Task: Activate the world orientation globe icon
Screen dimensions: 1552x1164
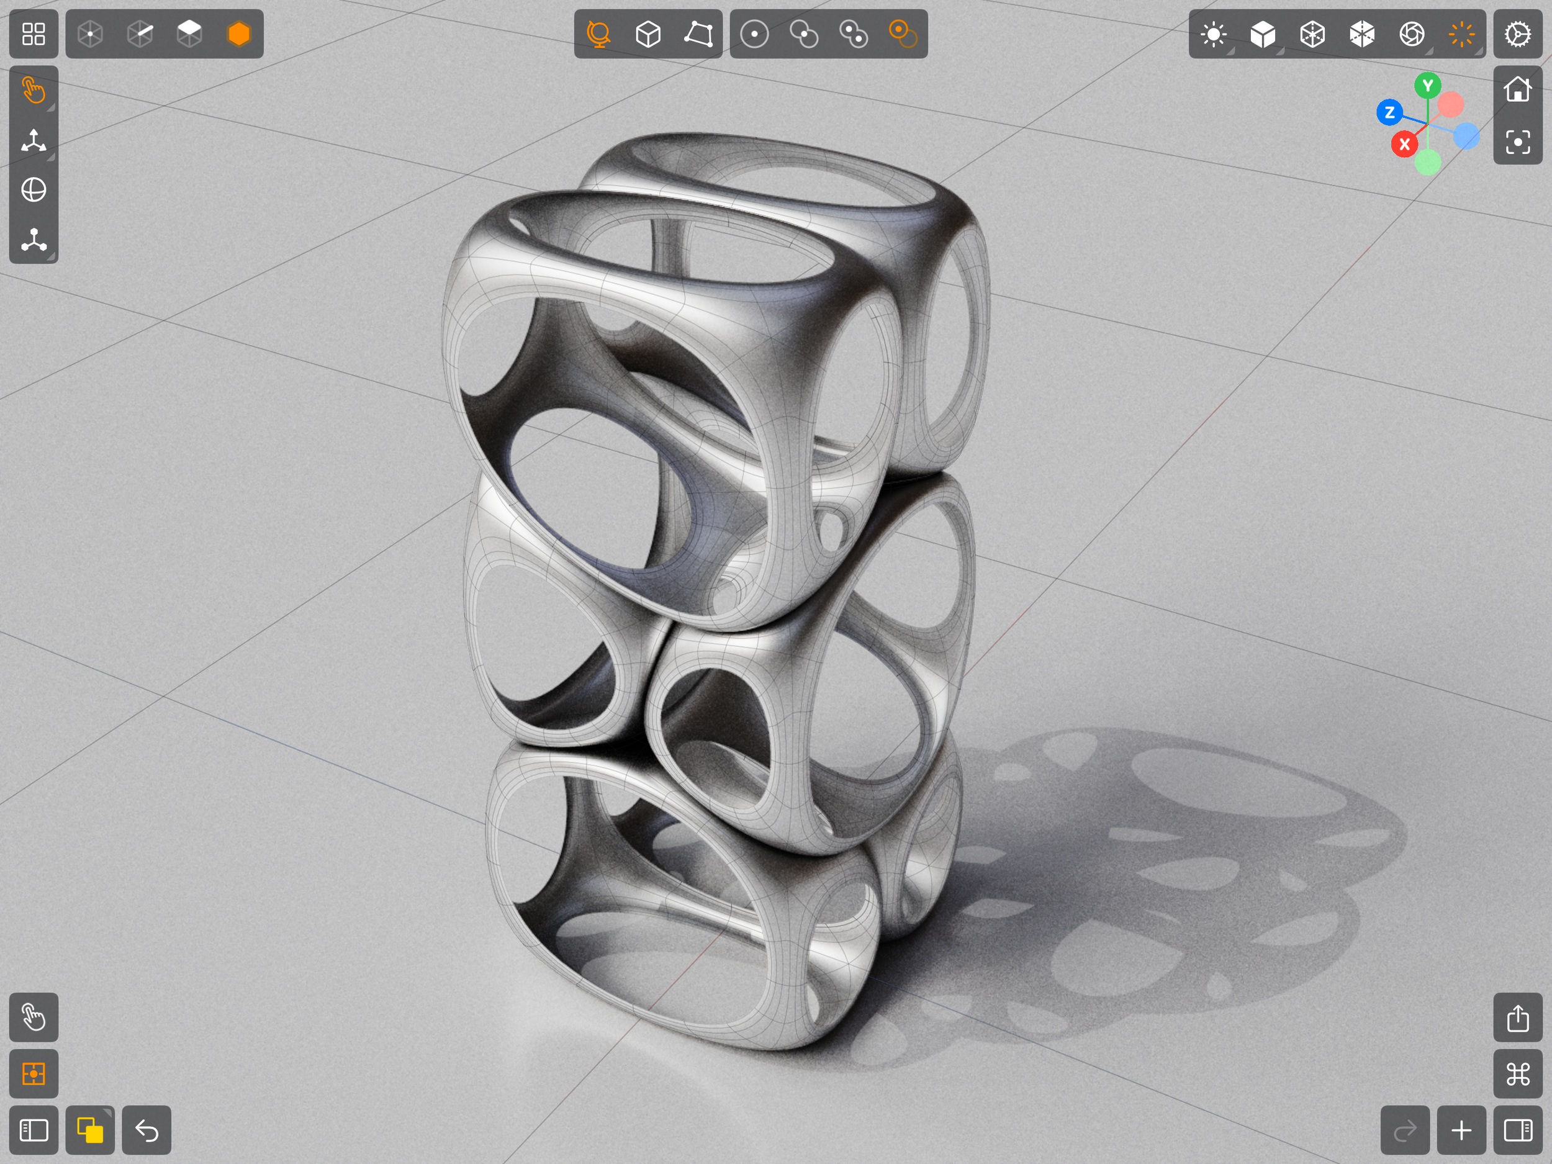Action: (598, 34)
